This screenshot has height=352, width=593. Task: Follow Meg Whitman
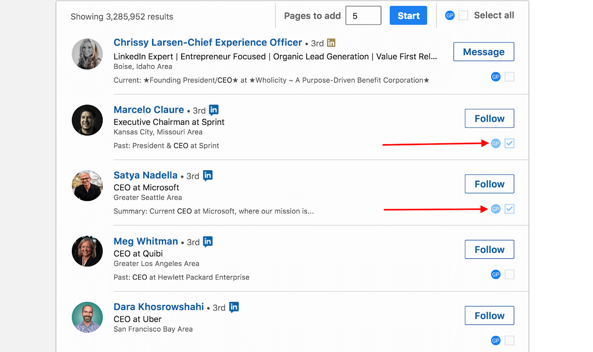pos(489,249)
